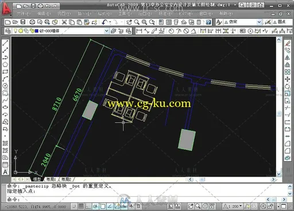Toggle the layer on/off lightbulb
Viewport: 294px width, 211px height.
click(16, 31)
